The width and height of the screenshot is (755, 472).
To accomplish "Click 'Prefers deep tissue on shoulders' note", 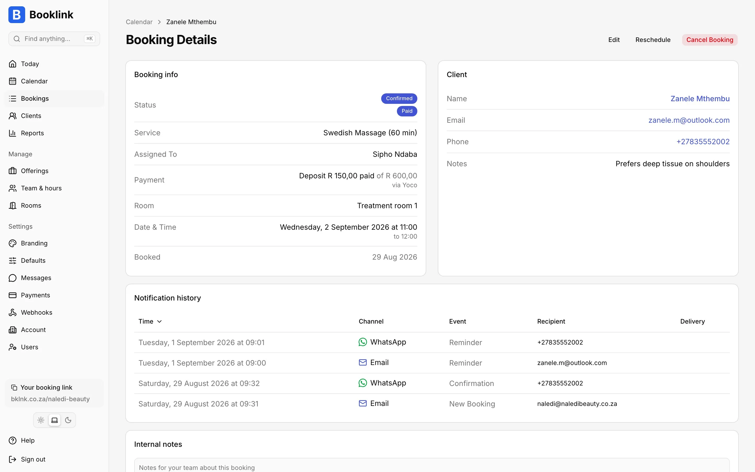I will [x=672, y=164].
